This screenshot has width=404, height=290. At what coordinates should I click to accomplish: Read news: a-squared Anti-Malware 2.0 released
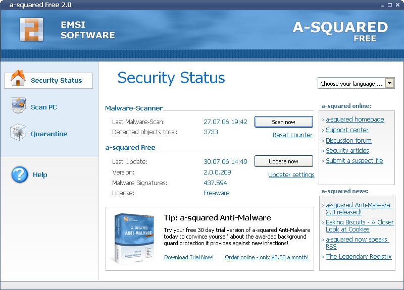click(x=359, y=209)
